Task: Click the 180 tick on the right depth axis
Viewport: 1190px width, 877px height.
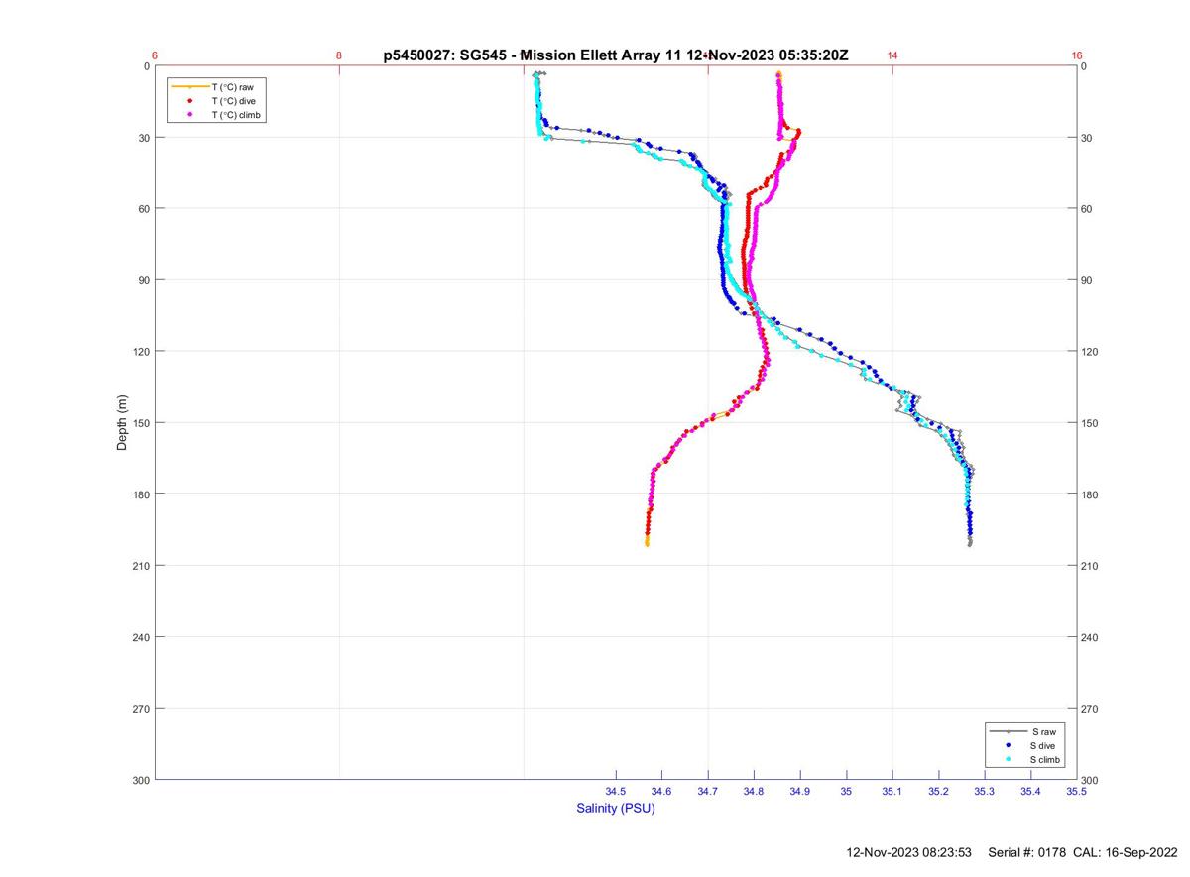Action: [1090, 494]
